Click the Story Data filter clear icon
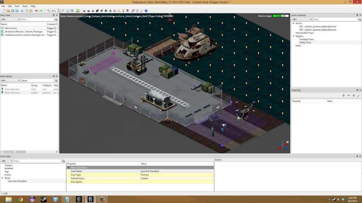 [56, 19]
